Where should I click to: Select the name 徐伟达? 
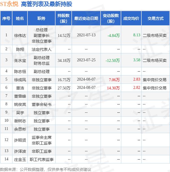(20, 35)
